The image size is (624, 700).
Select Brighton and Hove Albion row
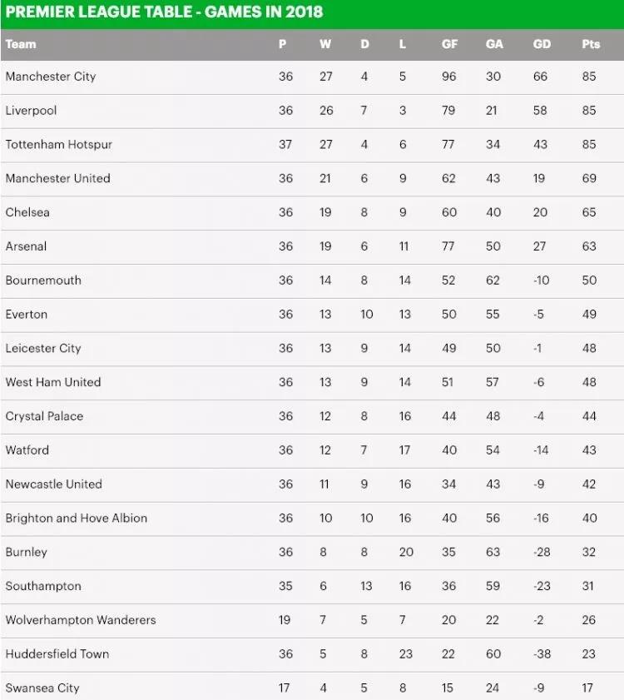pyautogui.click(x=77, y=518)
